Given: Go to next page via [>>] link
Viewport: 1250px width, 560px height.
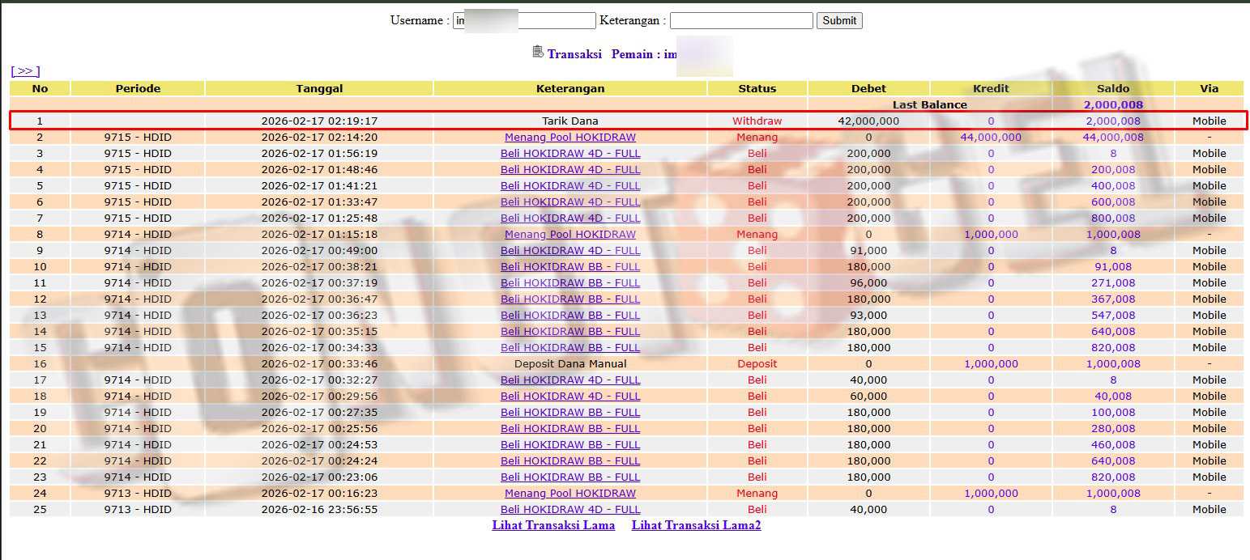Looking at the screenshot, I should 25,71.
